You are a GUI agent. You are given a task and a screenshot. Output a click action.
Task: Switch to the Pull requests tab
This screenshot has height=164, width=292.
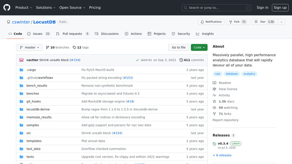click(73, 34)
